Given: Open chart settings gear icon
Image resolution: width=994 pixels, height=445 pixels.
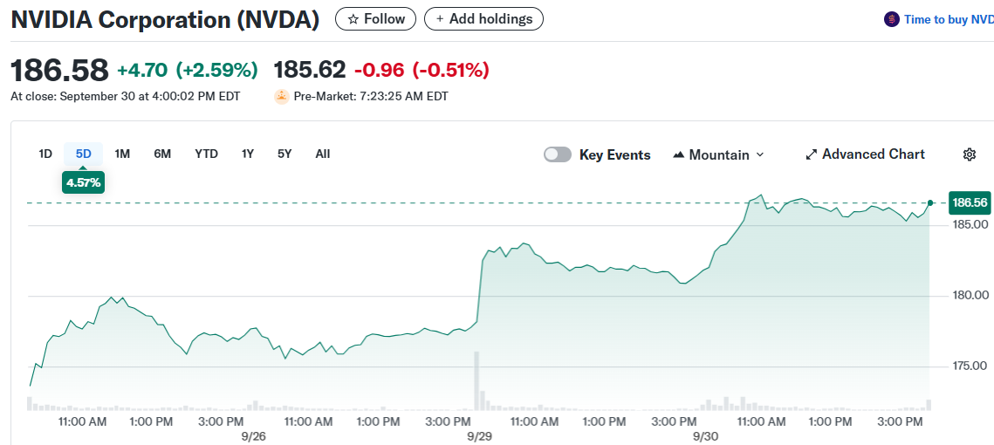Looking at the screenshot, I should pyautogui.click(x=969, y=154).
